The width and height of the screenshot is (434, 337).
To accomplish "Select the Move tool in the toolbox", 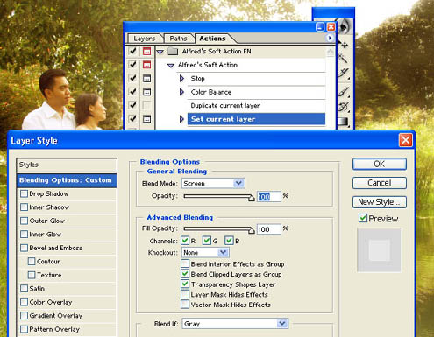I will [344, 45].
